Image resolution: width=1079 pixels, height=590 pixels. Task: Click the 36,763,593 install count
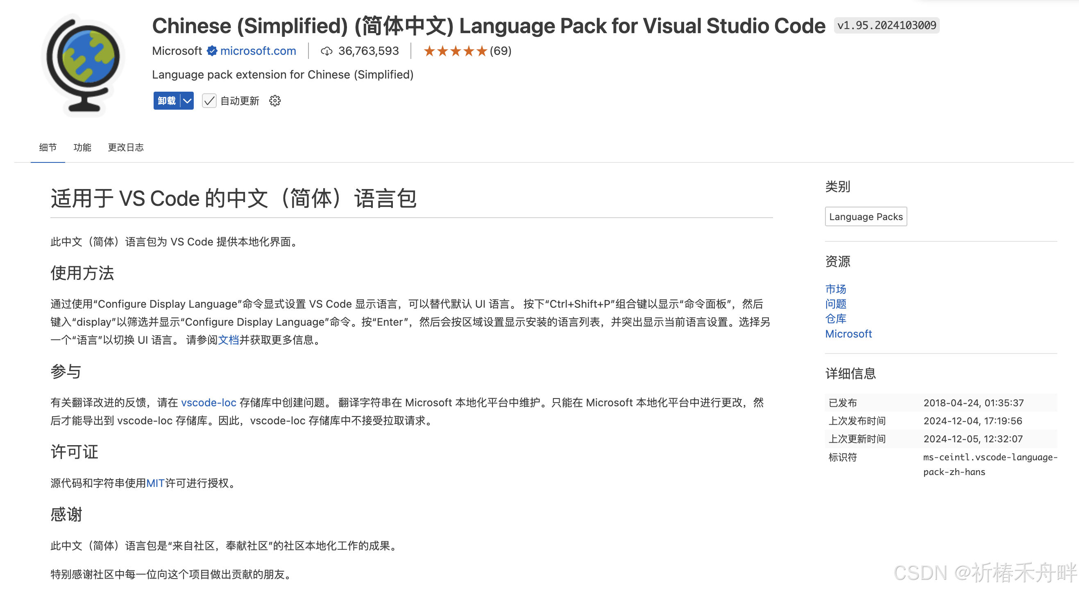click(x=369, y=51)
